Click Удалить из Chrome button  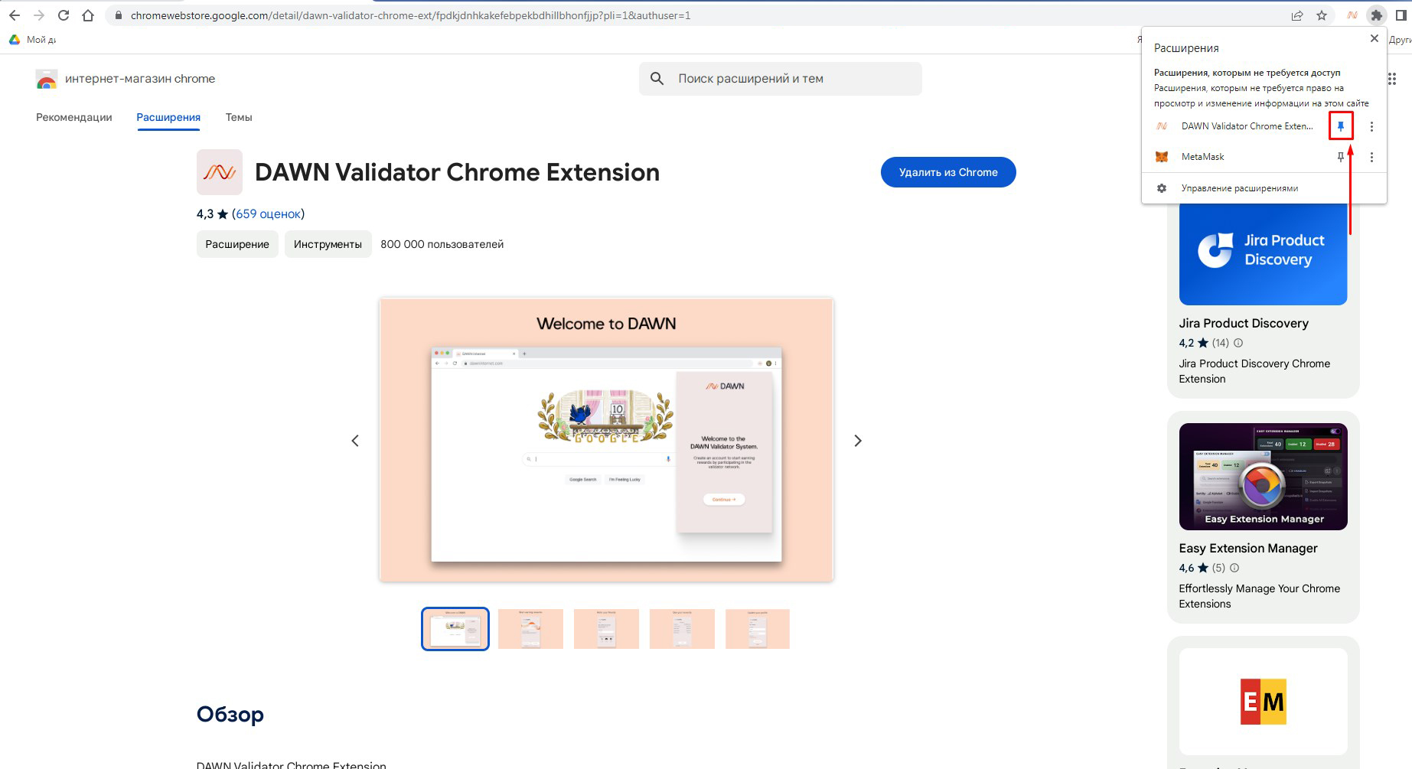pyautogui.click(x=948, y=172)
